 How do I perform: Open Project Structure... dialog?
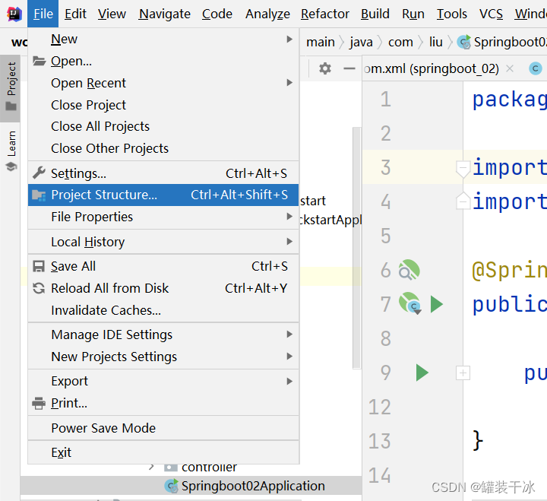pyautogui.click(x=163, y=195)
